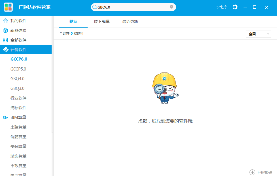
Task: Close the software manager window
Action: pyautogui.click(x=267, y=7)
